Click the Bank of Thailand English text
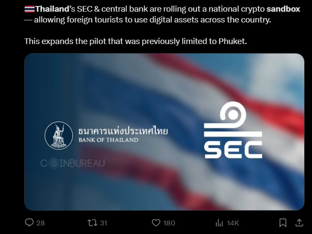Viewport: 312px width, 234px height. (x=108, y=140)
